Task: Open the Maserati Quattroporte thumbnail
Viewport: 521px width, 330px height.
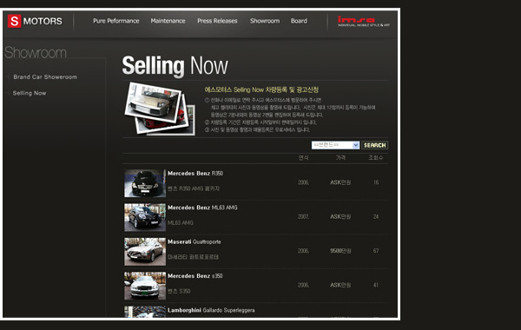Action: point(145,252)
